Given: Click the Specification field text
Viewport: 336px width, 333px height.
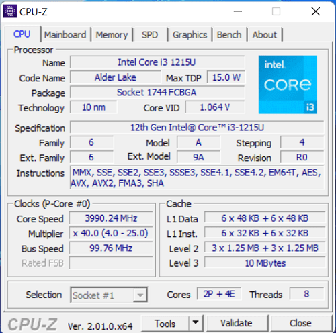Looking at the screenshot, I should [197, 128].
